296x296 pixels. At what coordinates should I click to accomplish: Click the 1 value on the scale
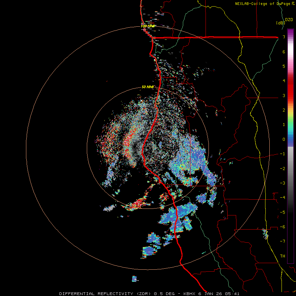point(284,125)
